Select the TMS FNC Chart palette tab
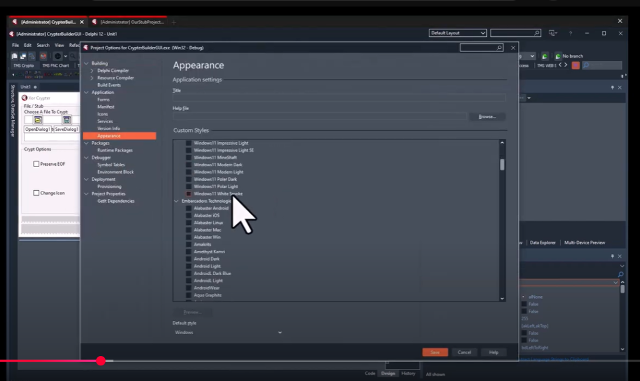This screenshot has height=381, width=640. pos(56,66)
